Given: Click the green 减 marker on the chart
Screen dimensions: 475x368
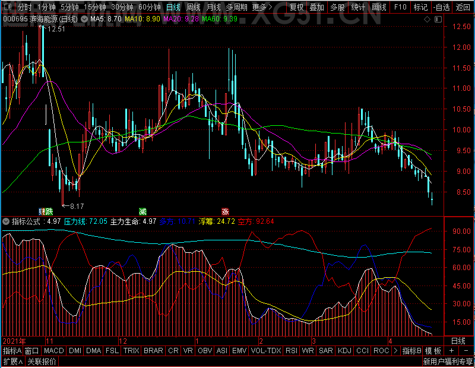Looking at the screenshot, I should pos(142,211).
